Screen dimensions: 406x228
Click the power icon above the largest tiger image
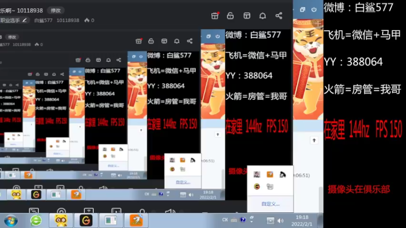pos(314,10)
